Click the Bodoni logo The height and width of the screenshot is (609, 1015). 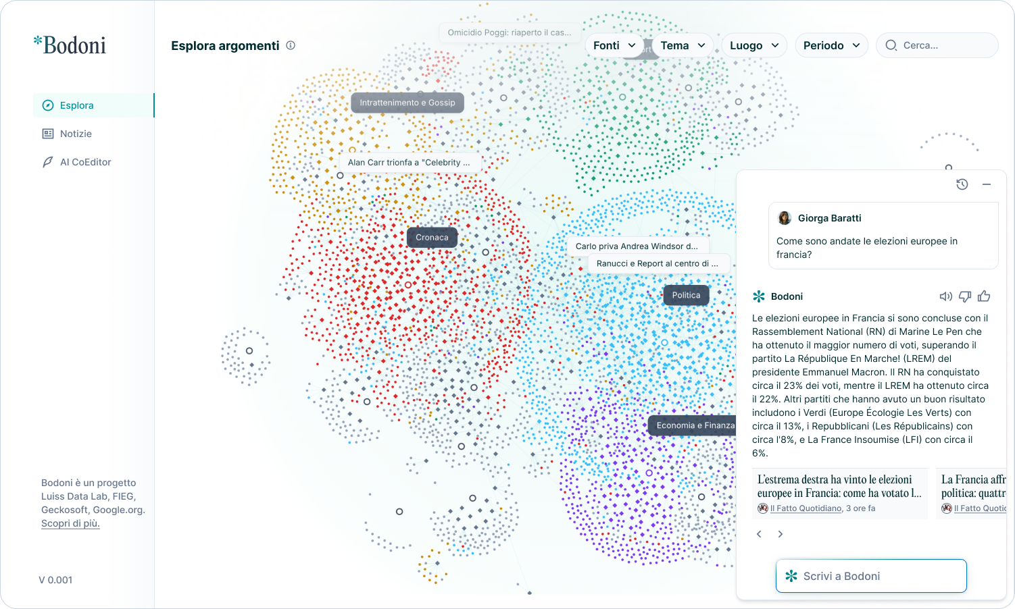point(70,45)
